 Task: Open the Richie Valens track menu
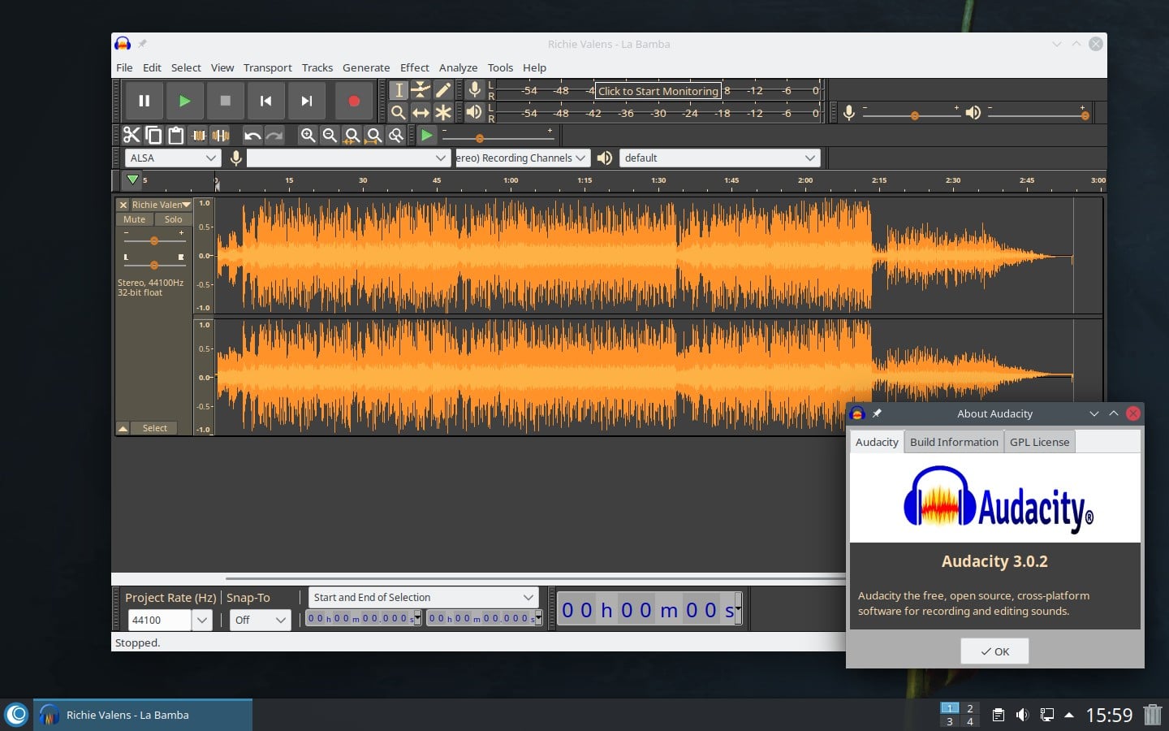click(x=186, y=204)
